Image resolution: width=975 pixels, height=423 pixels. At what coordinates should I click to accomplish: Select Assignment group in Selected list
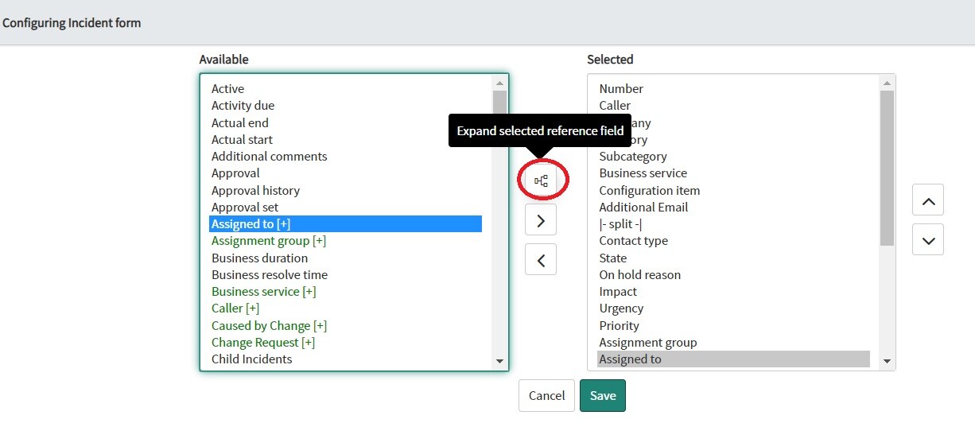tap(733, 343)
